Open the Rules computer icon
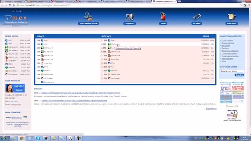This screenshot has width=251, height=141. point(130,17)
